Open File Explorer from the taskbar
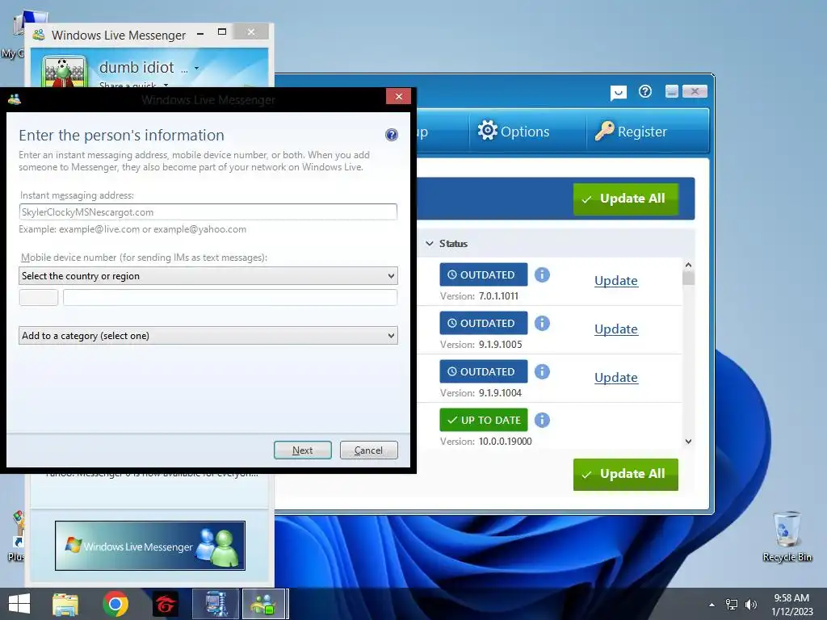The width and height of the screenshot is (827, 620). (65, 604)
